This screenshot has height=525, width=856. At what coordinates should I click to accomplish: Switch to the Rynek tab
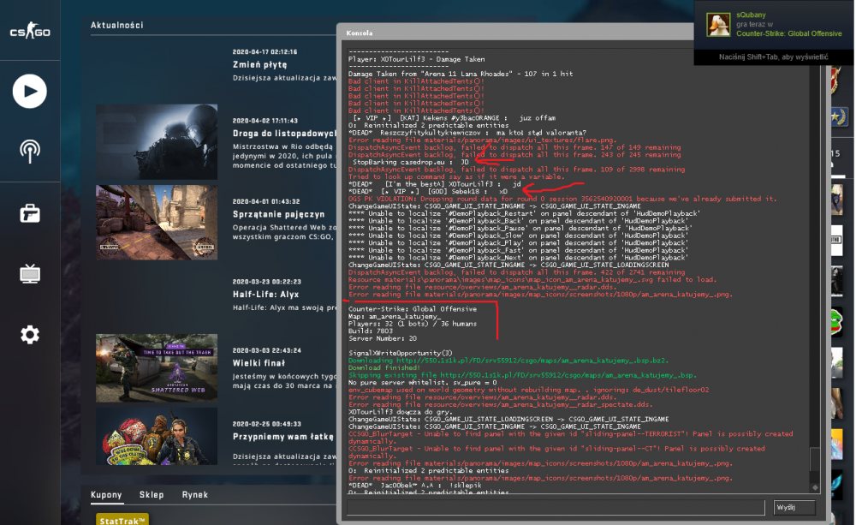(x=195, y=495)
